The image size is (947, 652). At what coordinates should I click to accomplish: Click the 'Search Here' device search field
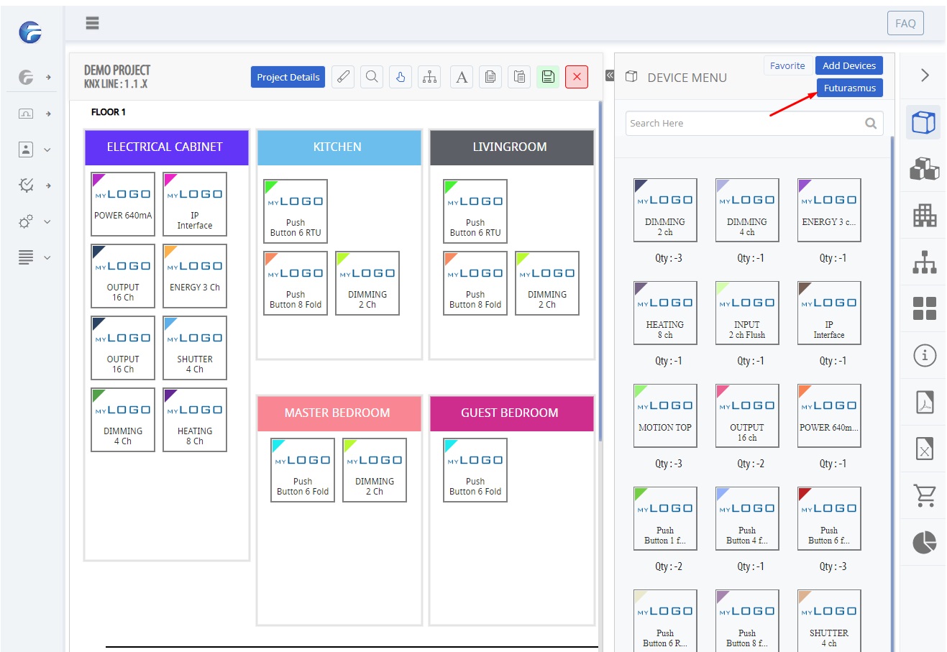(x=744, y=123)
